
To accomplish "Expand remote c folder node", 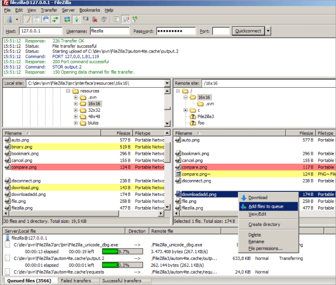I will pyautogui.click(x=186, y=110).
